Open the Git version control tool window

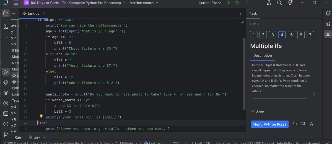(5, 134)
